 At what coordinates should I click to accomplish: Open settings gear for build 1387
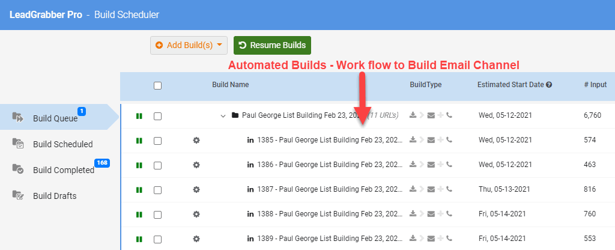tap(196, 189)
